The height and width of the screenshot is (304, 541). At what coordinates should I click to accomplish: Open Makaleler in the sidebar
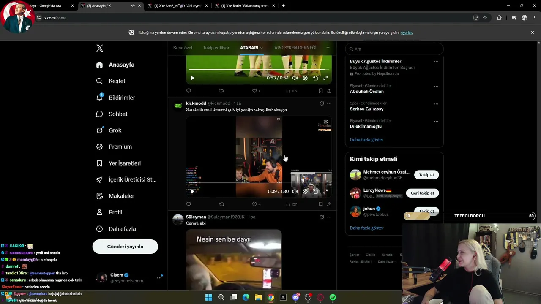pyautogui.click(x=115, y=196)
